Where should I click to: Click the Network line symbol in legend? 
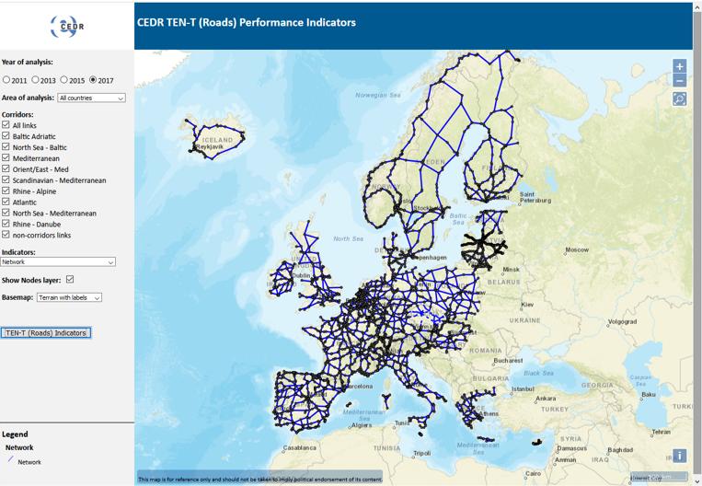pyautogui.click(x=10, y=458)
